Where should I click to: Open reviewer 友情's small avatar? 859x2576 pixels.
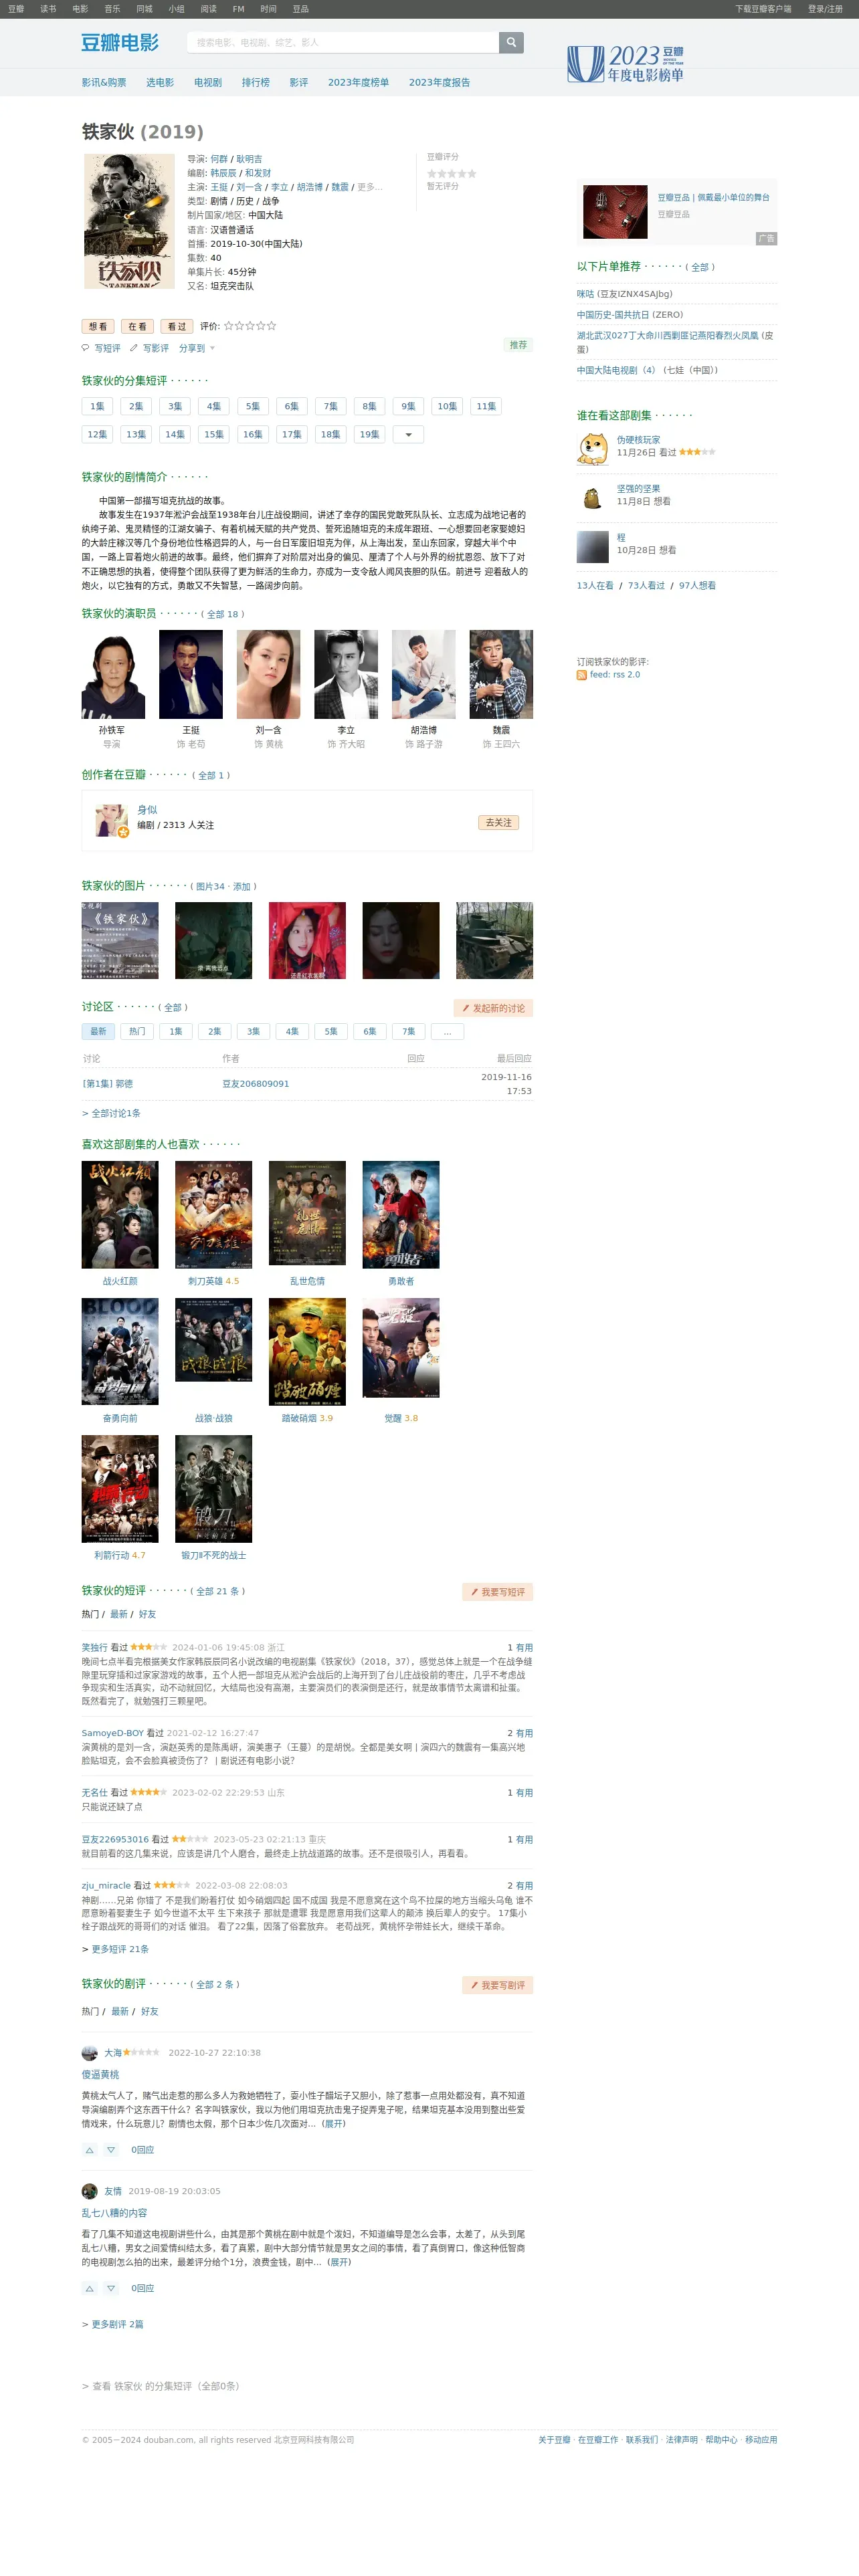[x=89, y=2191]
